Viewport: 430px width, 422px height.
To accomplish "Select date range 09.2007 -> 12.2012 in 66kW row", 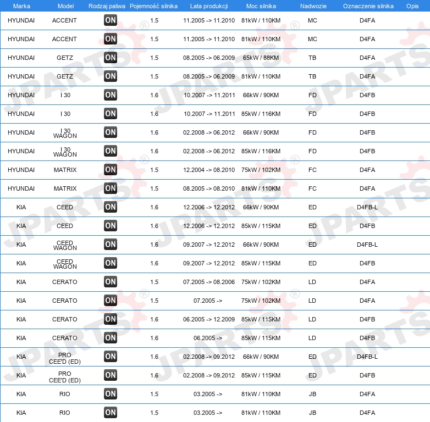I will click(209, 245).
